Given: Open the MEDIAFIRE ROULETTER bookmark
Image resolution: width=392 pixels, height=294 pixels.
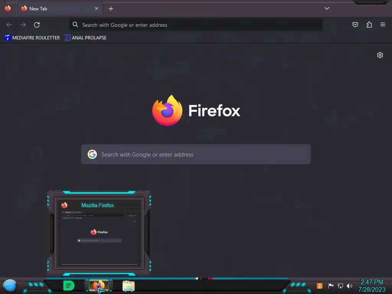Looking at the screenshot, I should point(32,38).
